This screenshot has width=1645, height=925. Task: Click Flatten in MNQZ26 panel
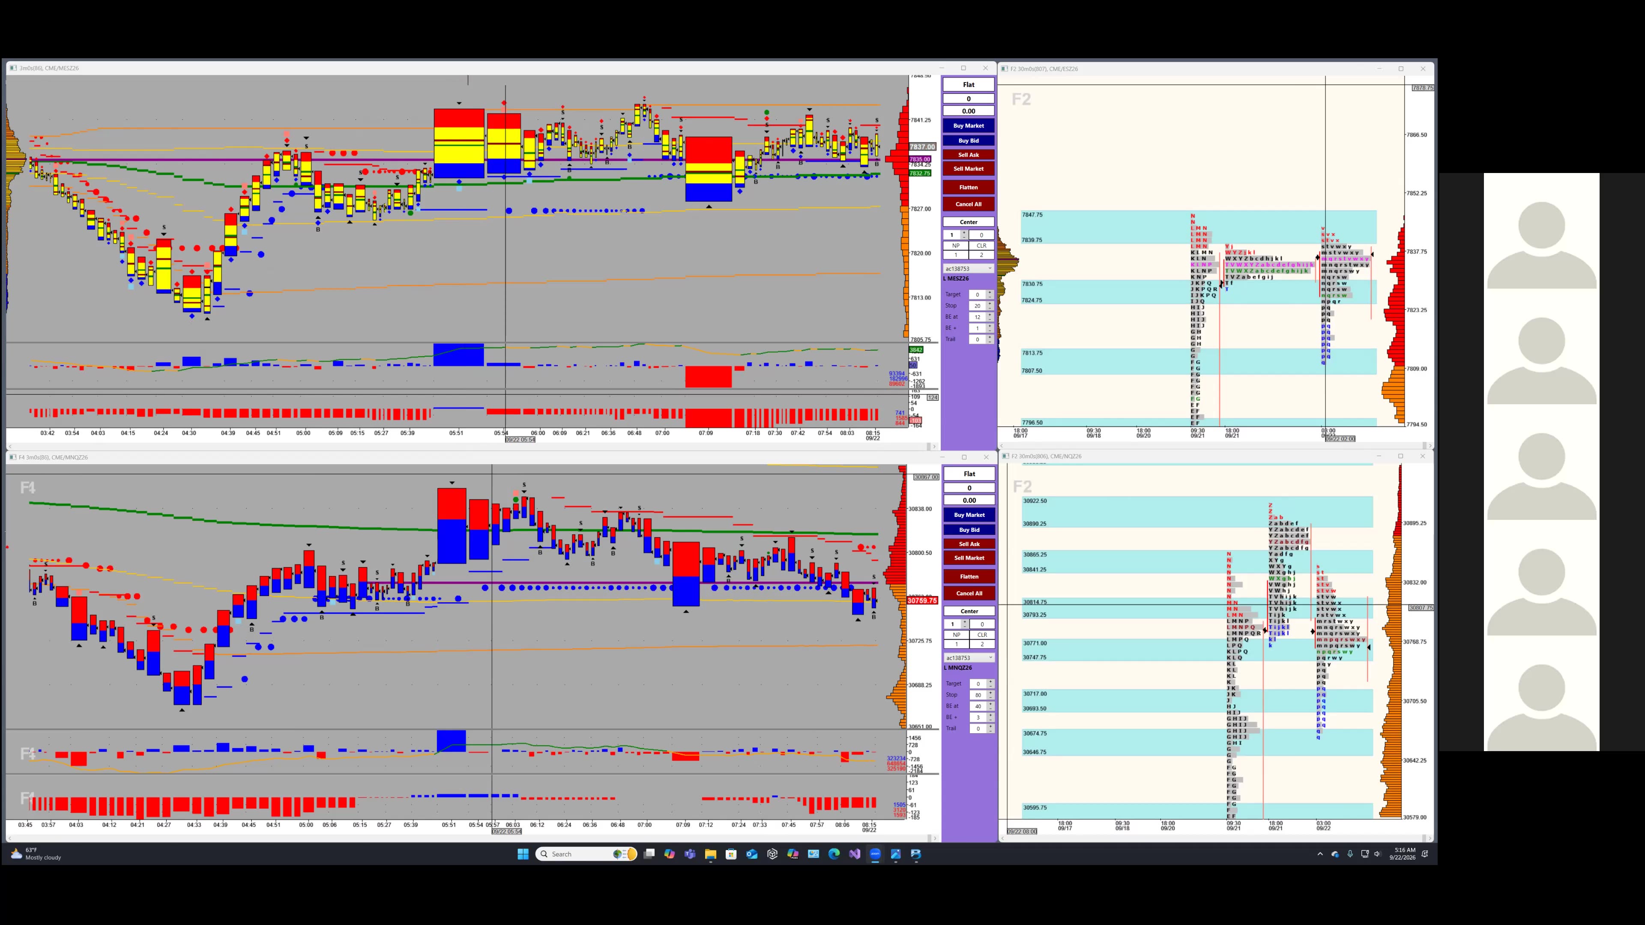tap(969, 576)
